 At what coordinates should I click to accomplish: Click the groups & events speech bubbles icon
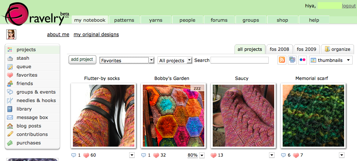[10, 92]
